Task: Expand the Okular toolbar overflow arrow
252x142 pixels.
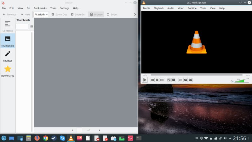Action: (135, 15)
